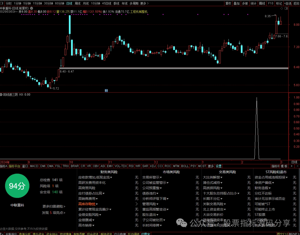The image size is (300, 235).
Task: Select the 指标B tab
Action: 276,166
